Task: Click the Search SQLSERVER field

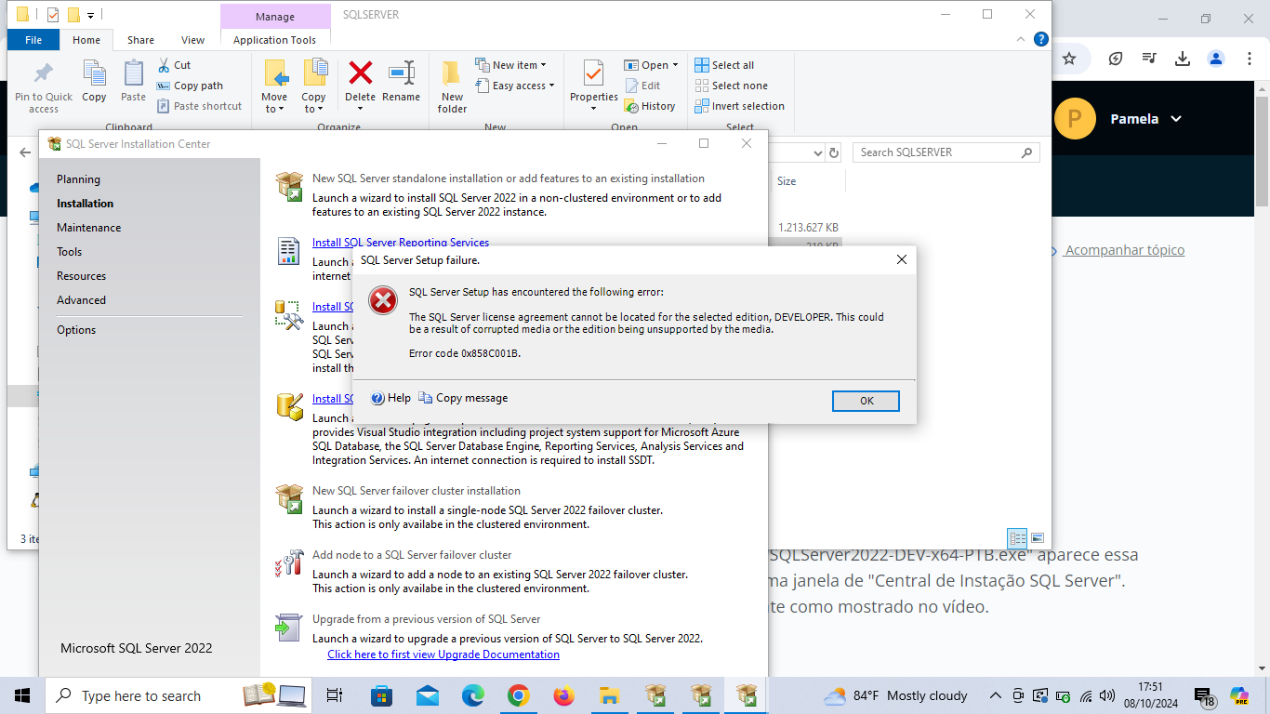Action: coord(946,152)
